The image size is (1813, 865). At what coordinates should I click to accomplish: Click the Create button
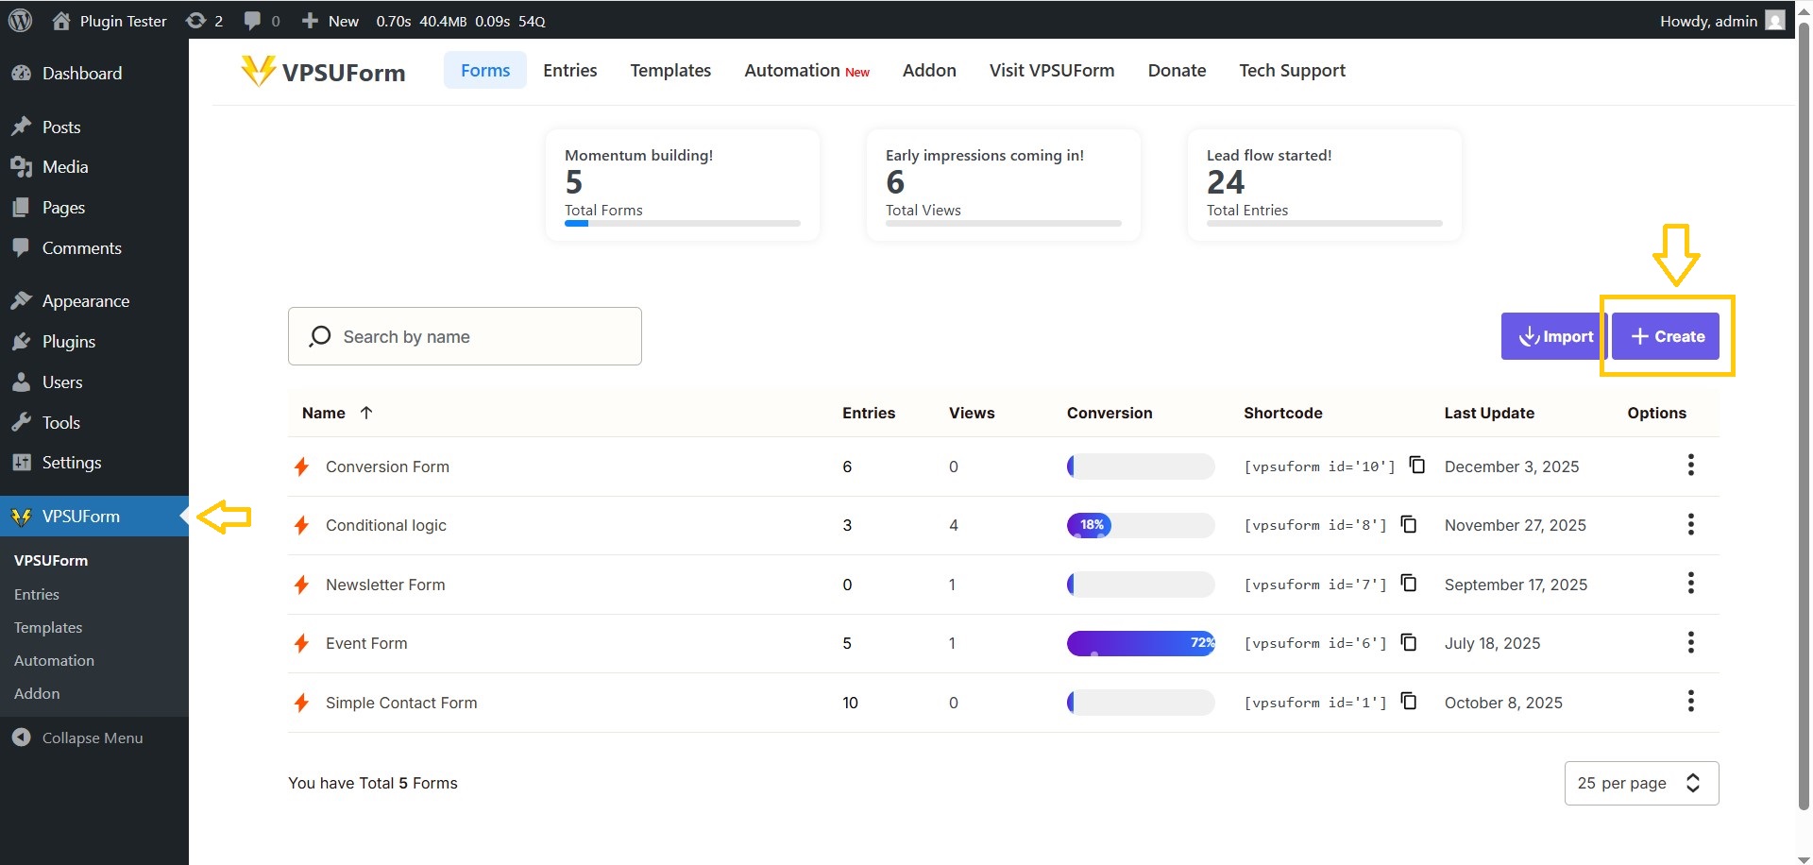(x=1665, y=336)
